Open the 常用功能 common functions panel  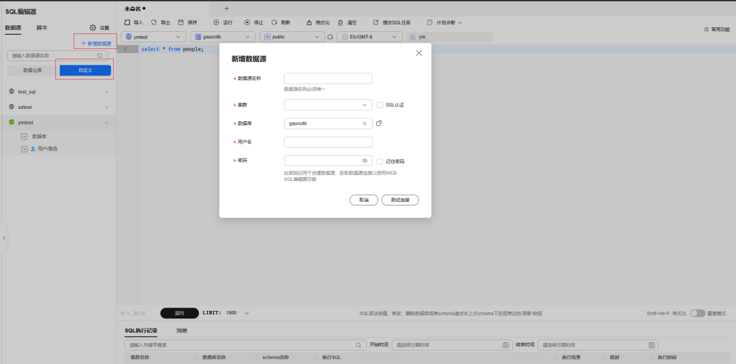pos(716,29)
